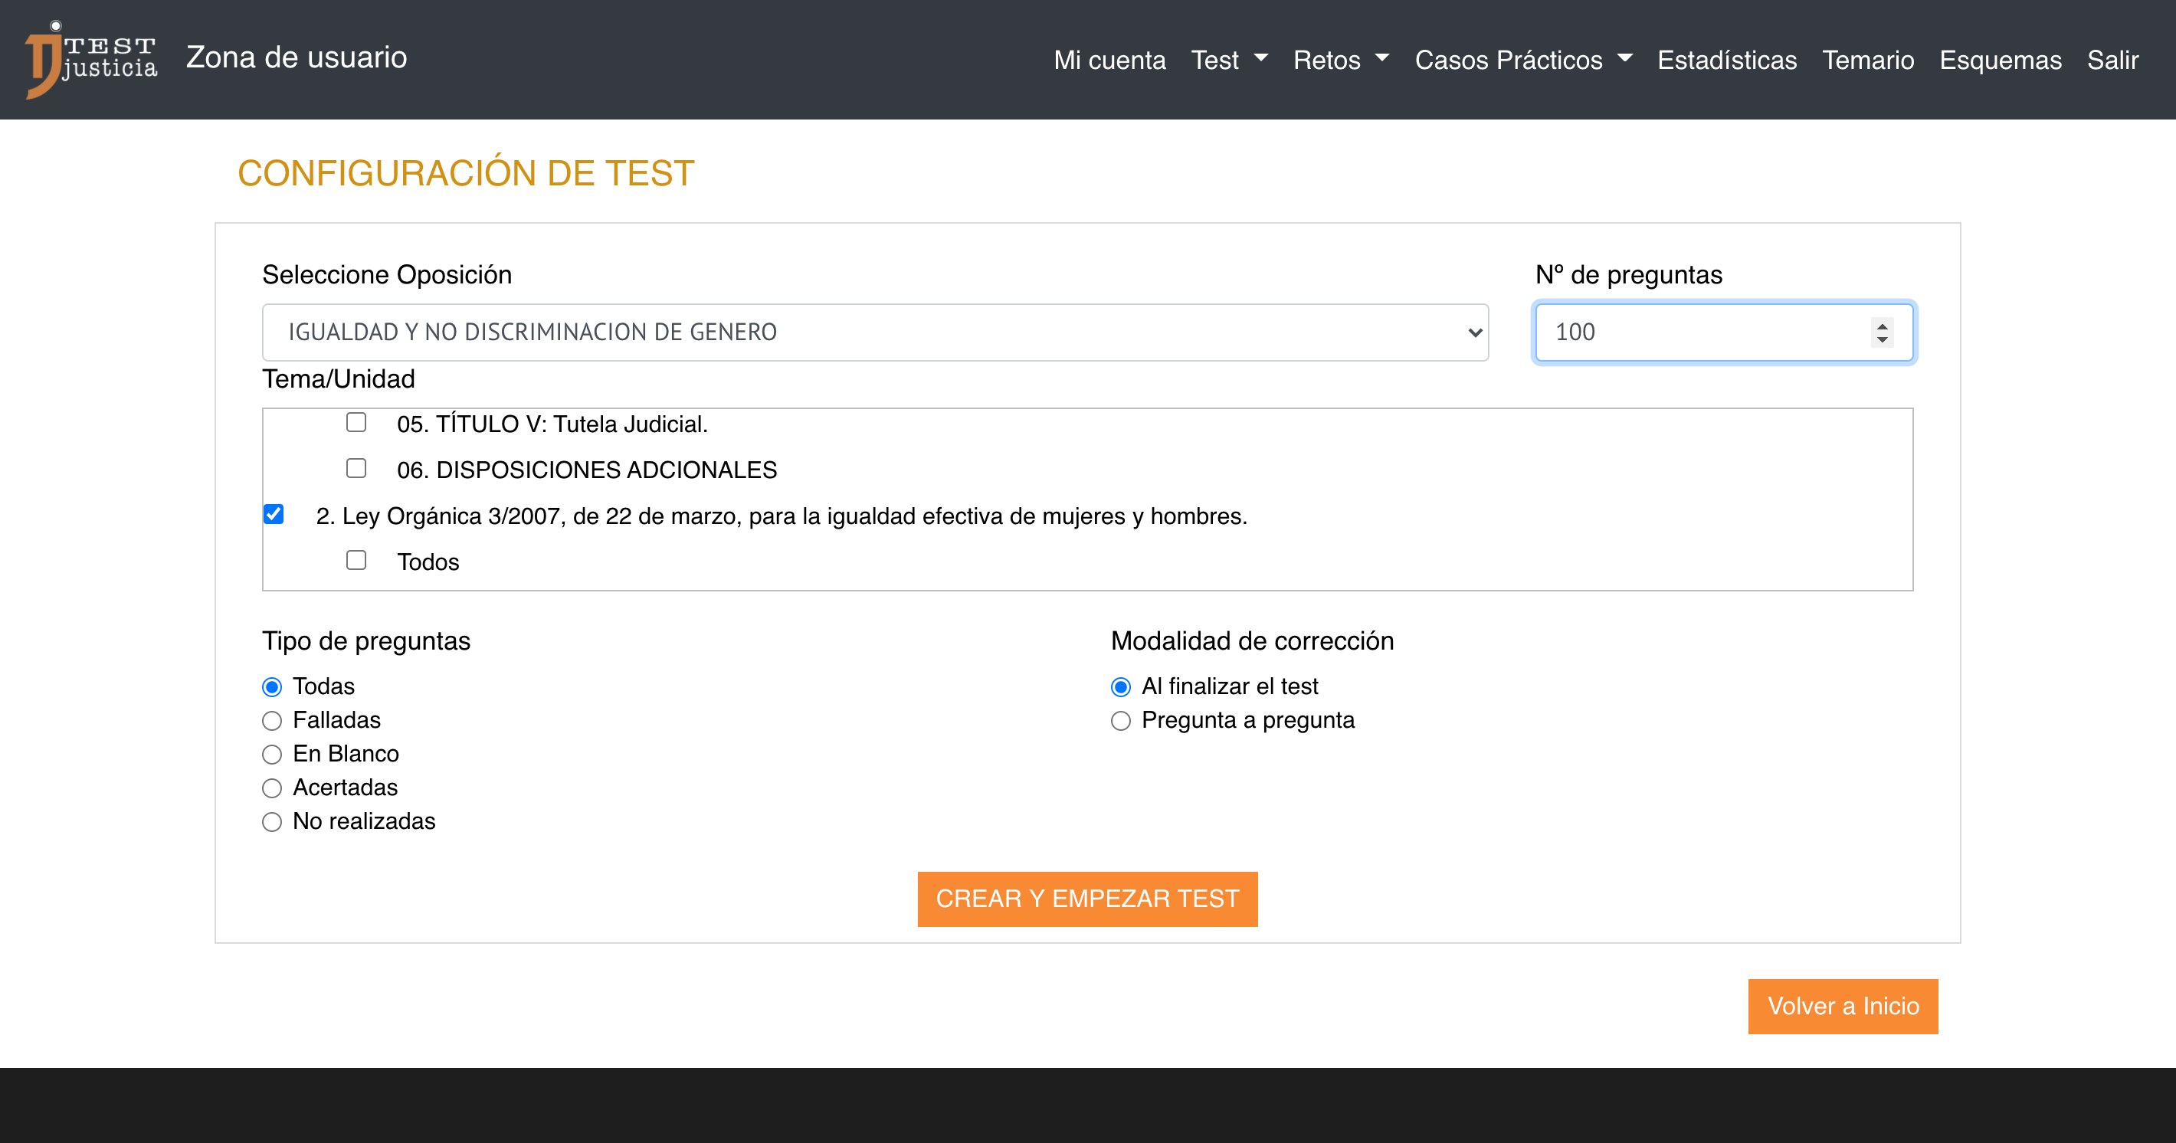Expand the Casos Prácticos dropdown menu
The image size is (2176, 1143).
coord(1523,60)
